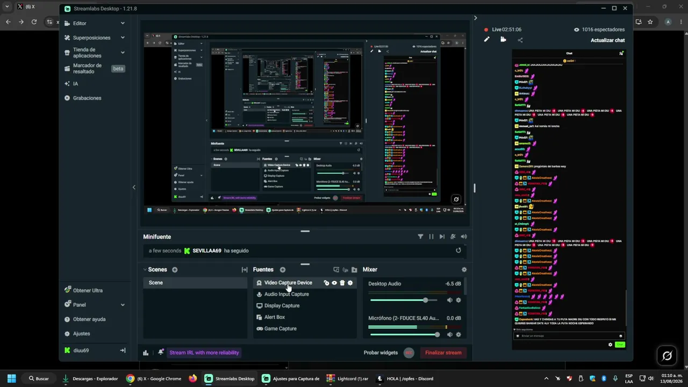This screenshot has width=688, height=387.
Task: Edit stream info with pencil icon
Action: click(487, 39)
